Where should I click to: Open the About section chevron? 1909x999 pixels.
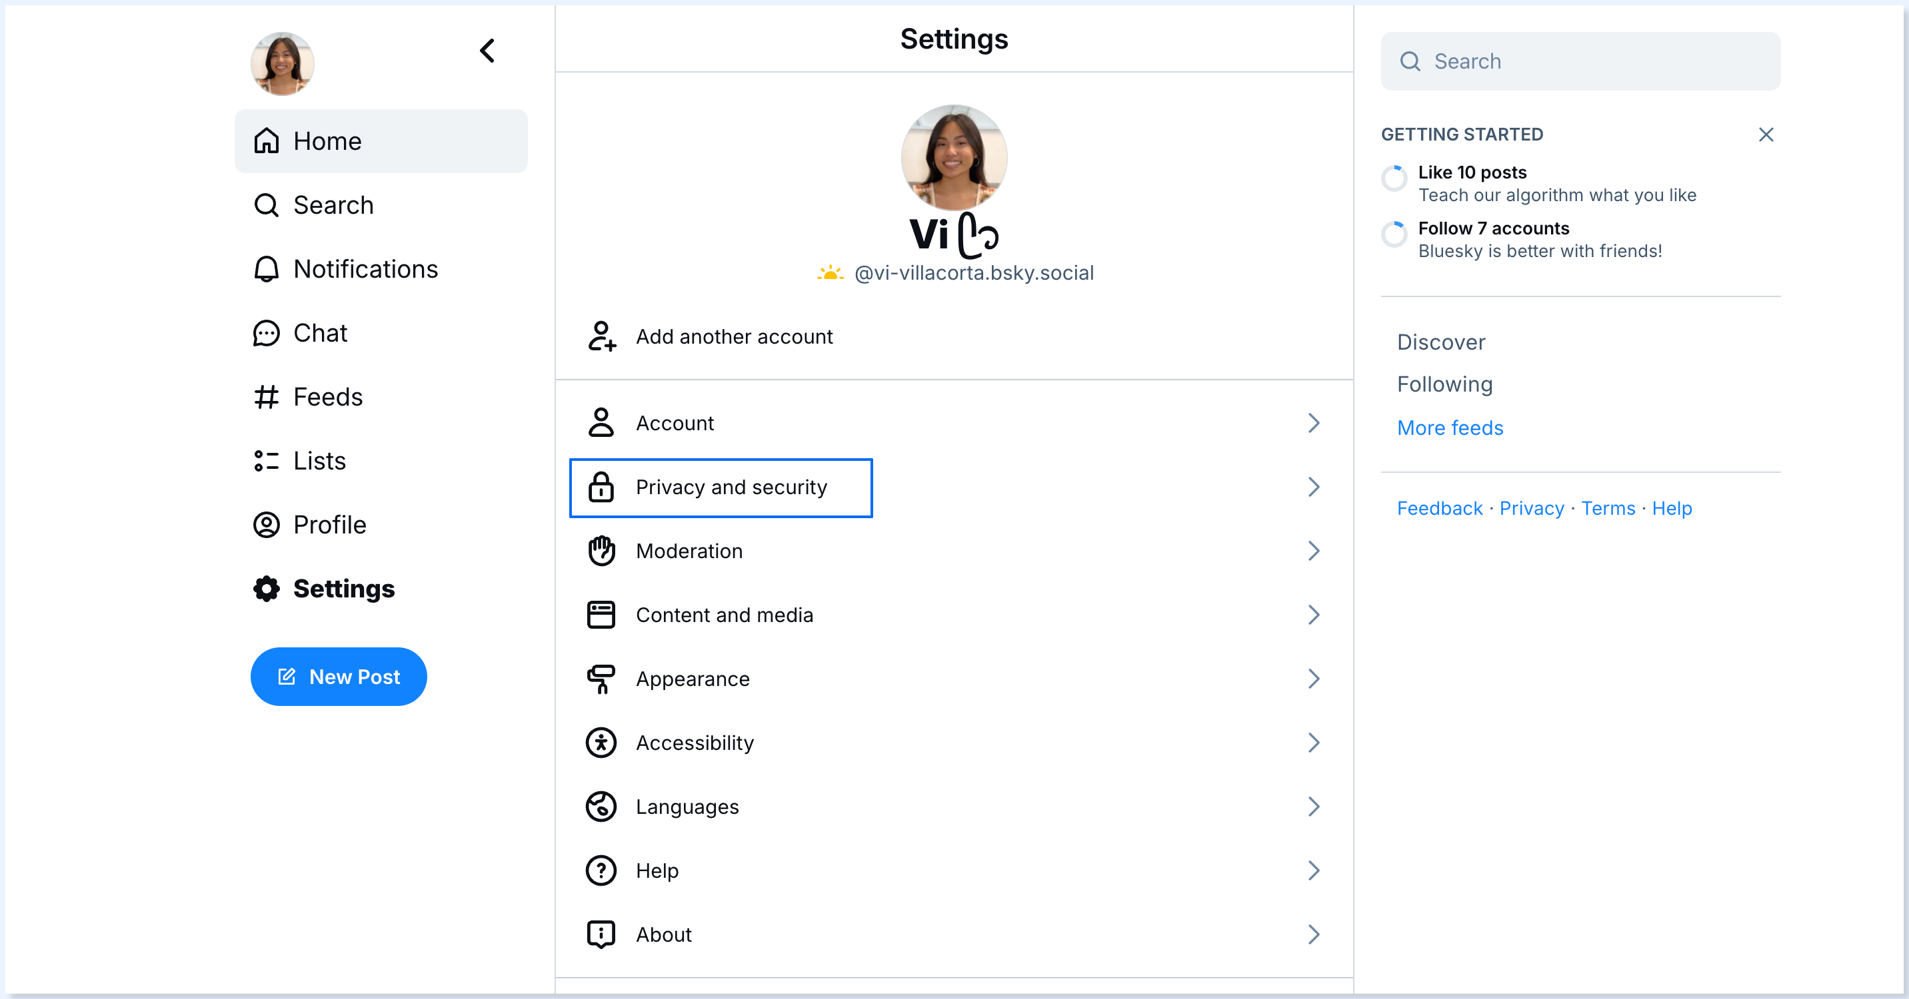click(1313, 934)
